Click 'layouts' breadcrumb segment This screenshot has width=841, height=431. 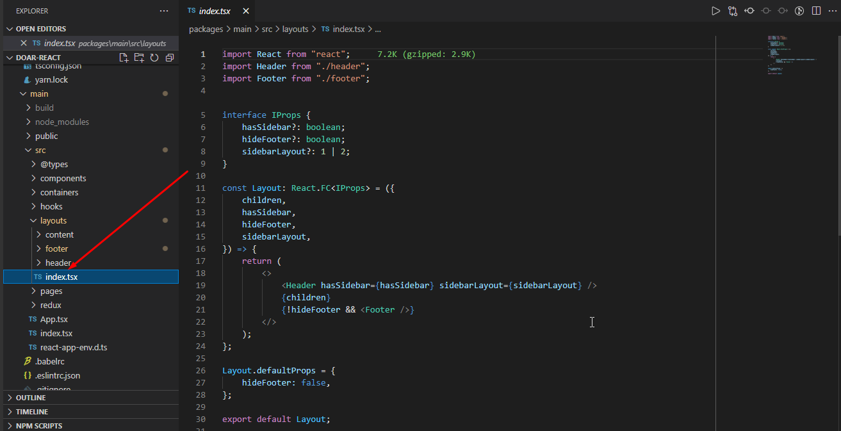(x=295, y=29)
